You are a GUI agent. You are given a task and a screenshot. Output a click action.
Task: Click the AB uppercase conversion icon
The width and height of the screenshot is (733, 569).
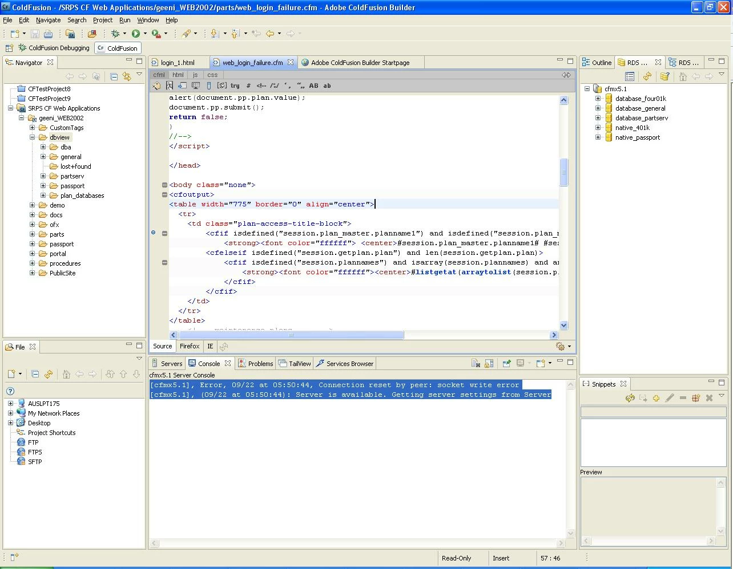coord(313,86)
